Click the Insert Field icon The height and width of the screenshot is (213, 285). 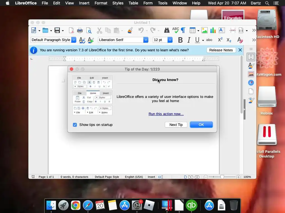coord(241,30)
